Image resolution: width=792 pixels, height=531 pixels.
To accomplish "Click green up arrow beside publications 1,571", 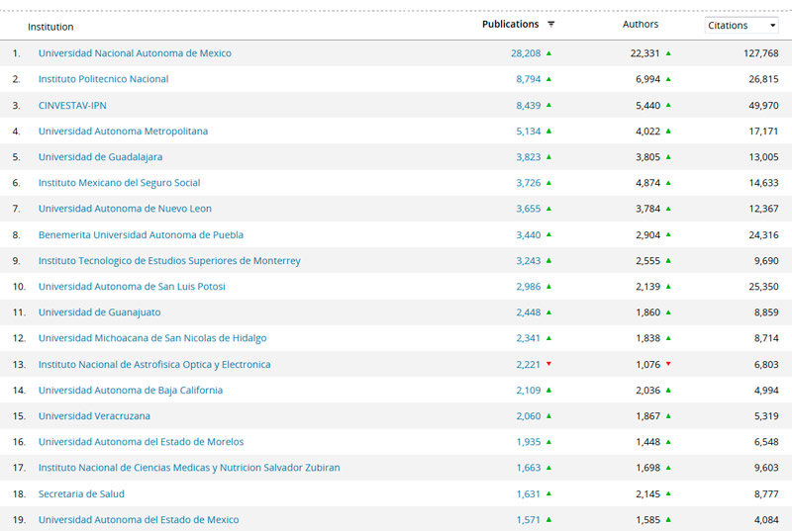I will pos(549,519).
